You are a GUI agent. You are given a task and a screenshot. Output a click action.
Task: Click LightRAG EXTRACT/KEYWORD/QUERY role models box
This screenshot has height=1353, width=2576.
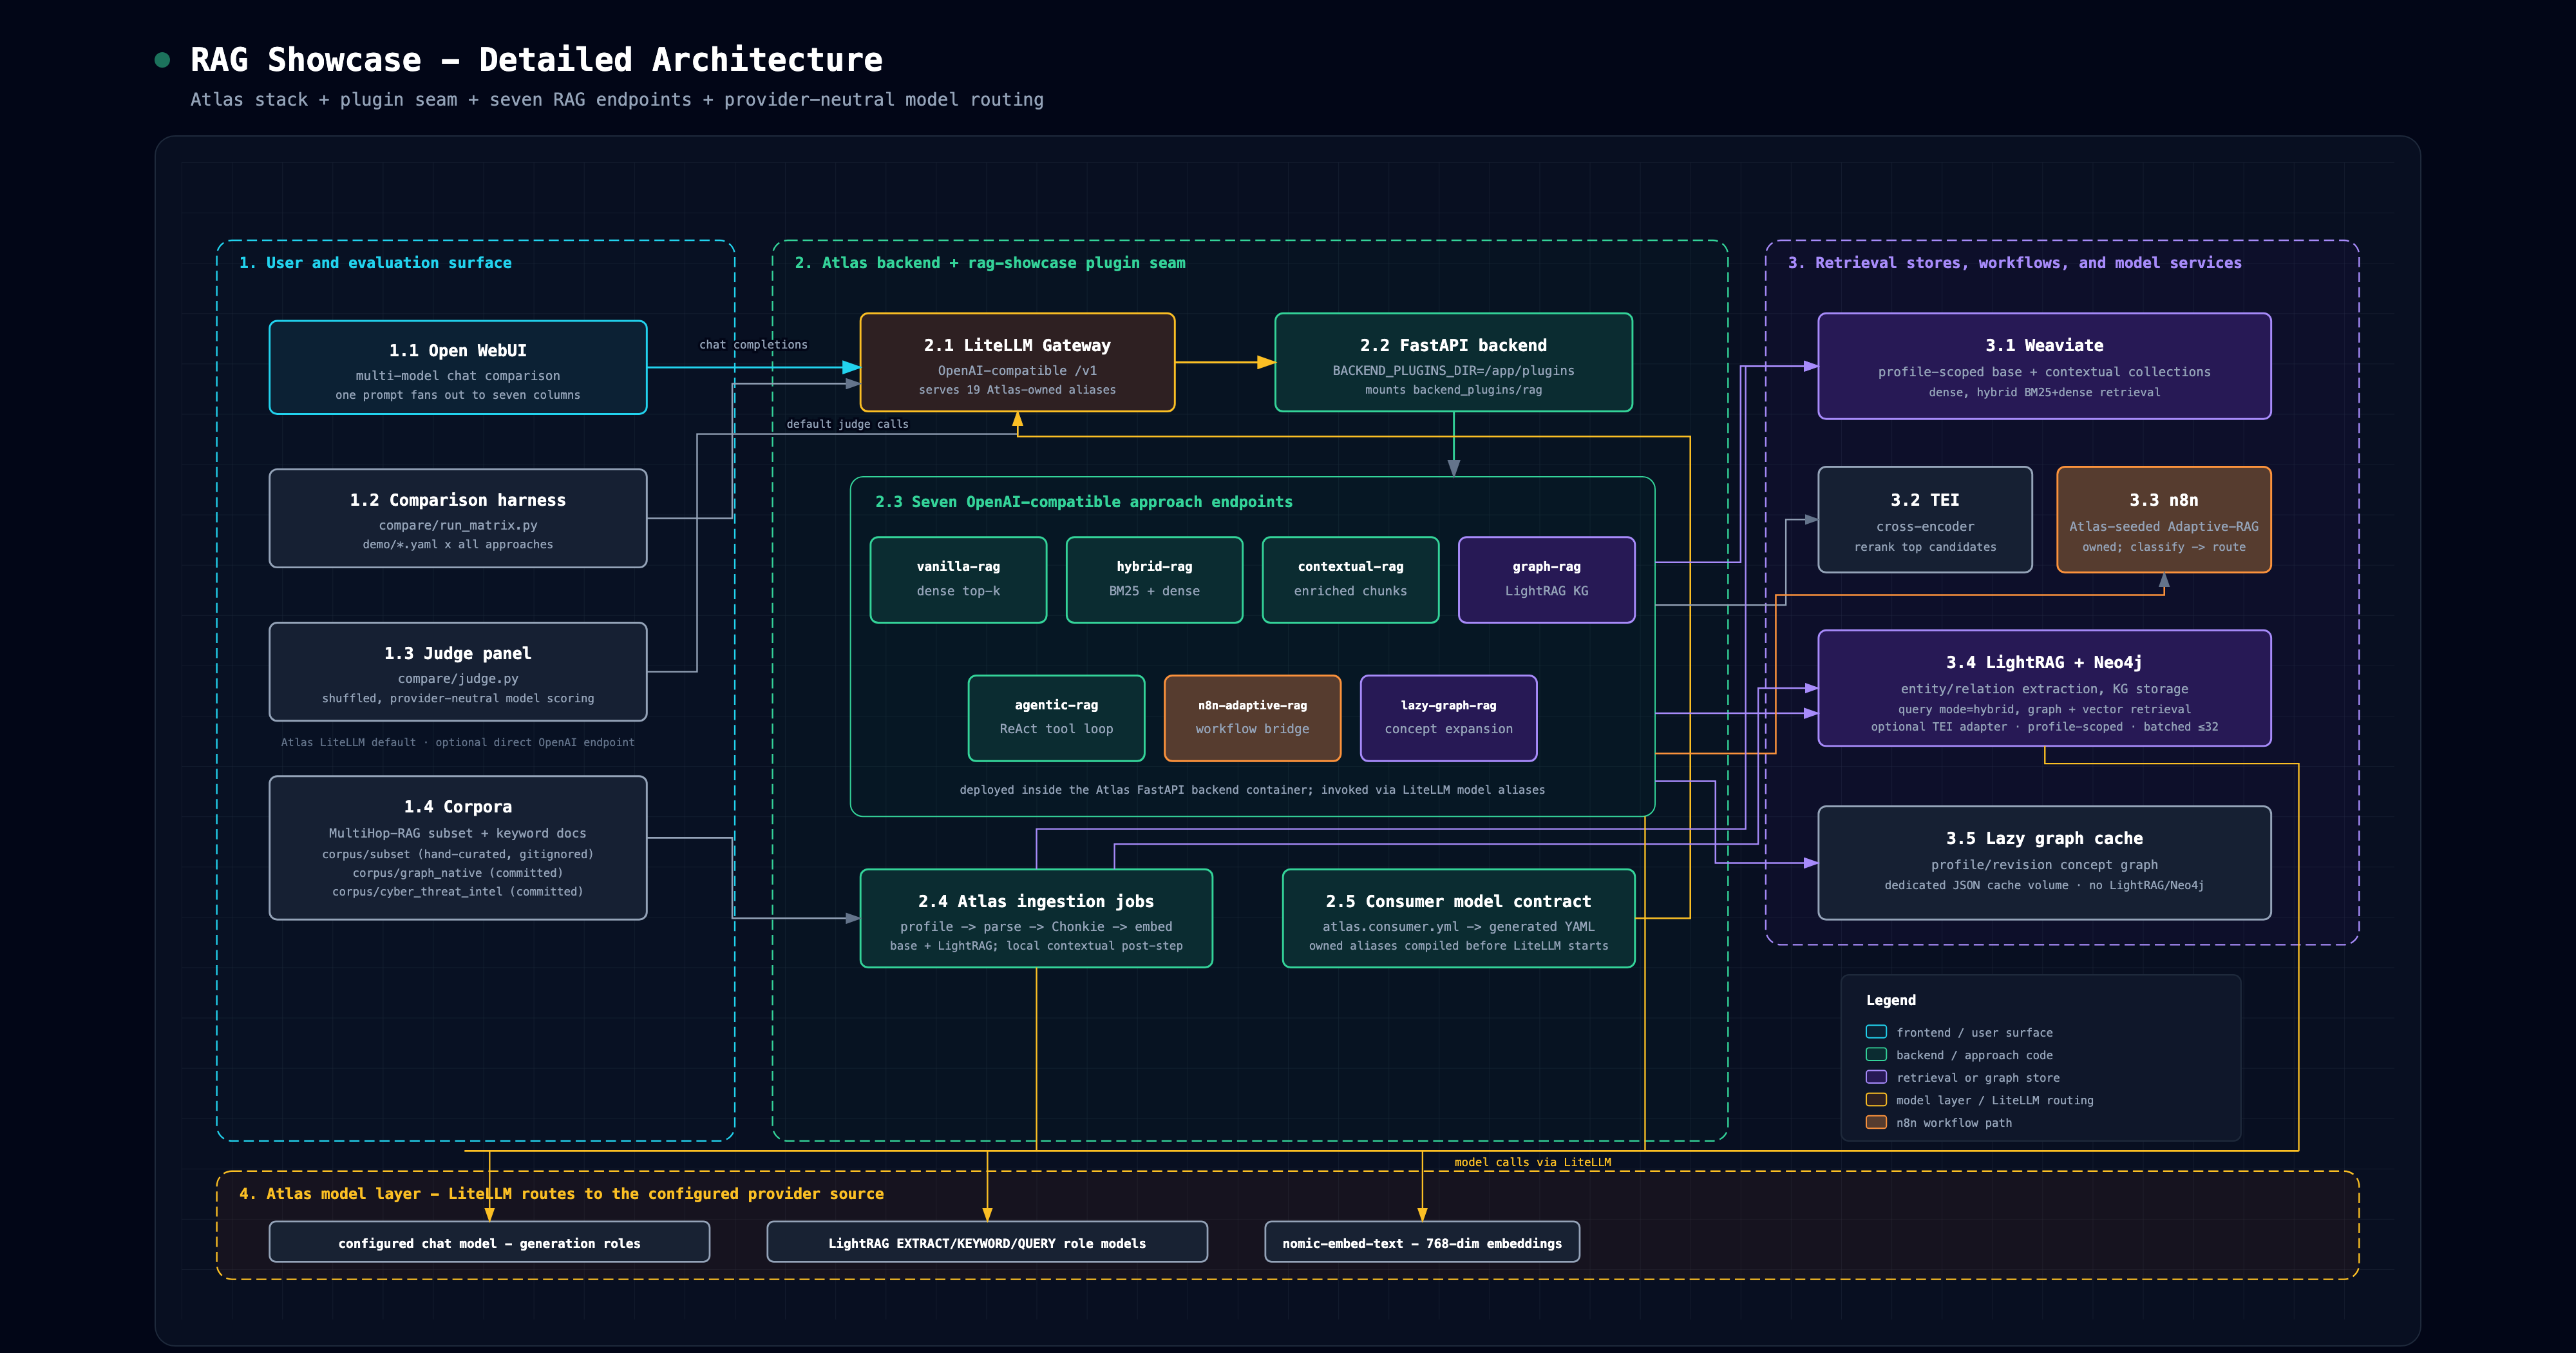pos(987,1242)
